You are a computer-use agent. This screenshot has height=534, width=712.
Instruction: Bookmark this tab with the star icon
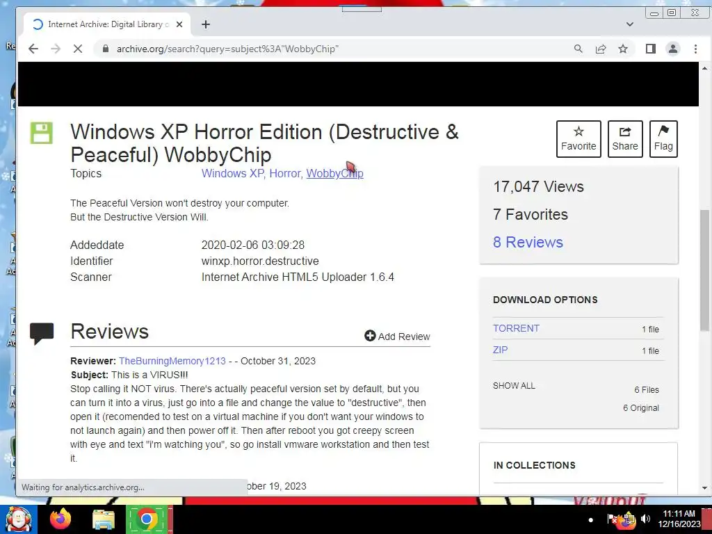(x=623, y=49)
